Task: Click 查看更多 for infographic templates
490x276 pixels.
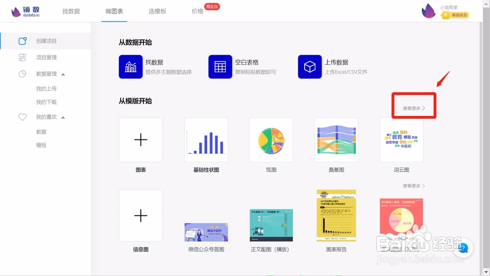Action: 414,186
